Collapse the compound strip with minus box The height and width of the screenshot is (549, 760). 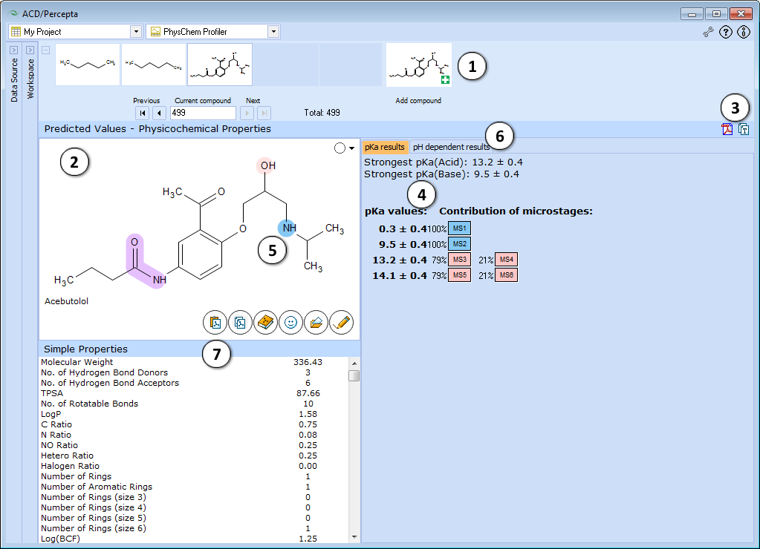(45, 50)
